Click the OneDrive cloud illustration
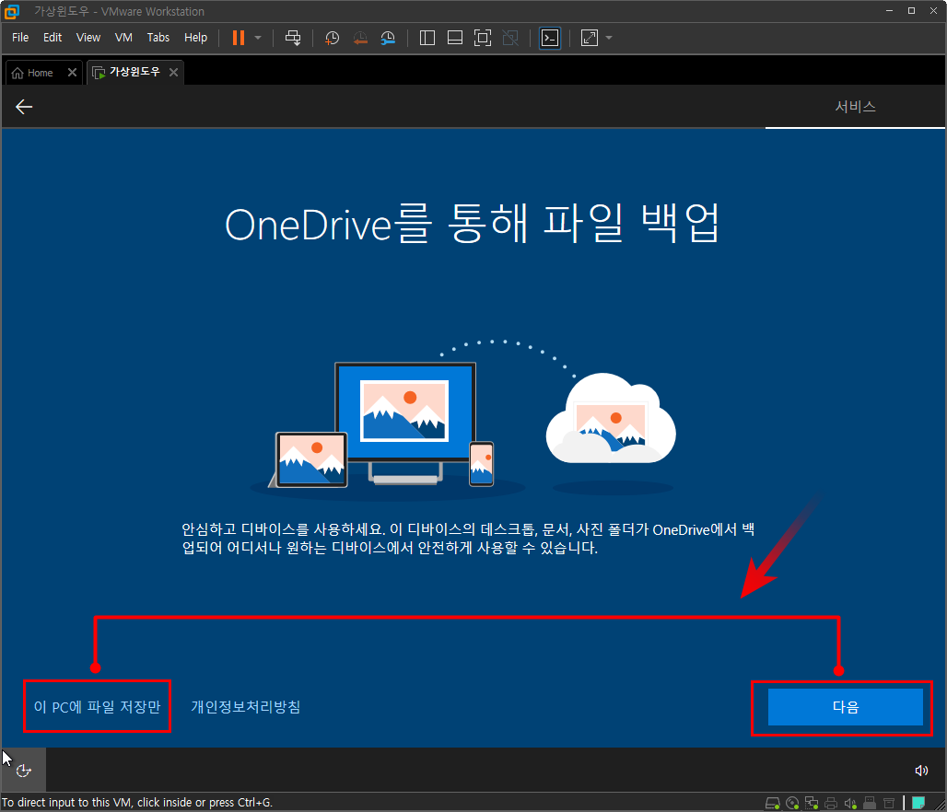The width and height of the screenshot is (947, 812). 611,418
